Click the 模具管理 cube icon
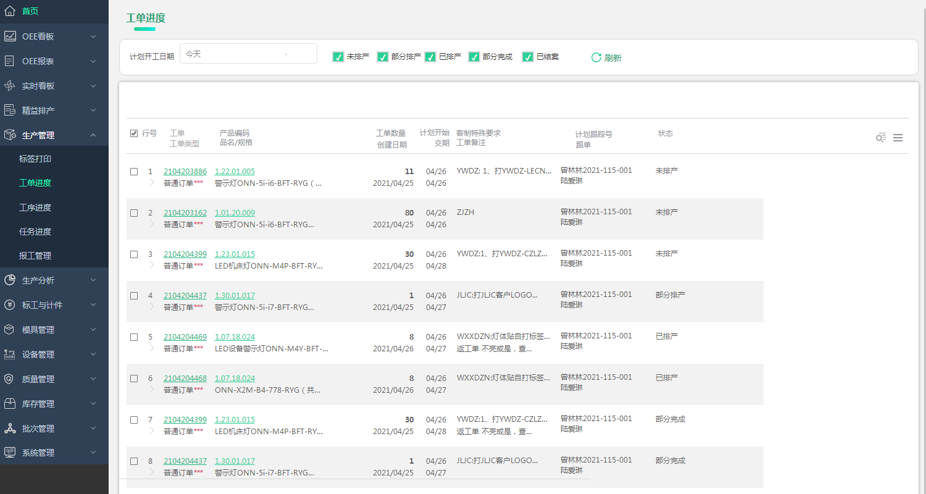The height and width of the screenshot is (494, 926). coord(10,330)
